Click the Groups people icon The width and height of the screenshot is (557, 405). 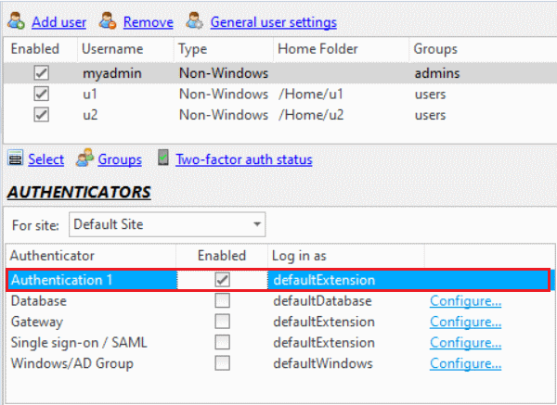click(x=85, y=159)
